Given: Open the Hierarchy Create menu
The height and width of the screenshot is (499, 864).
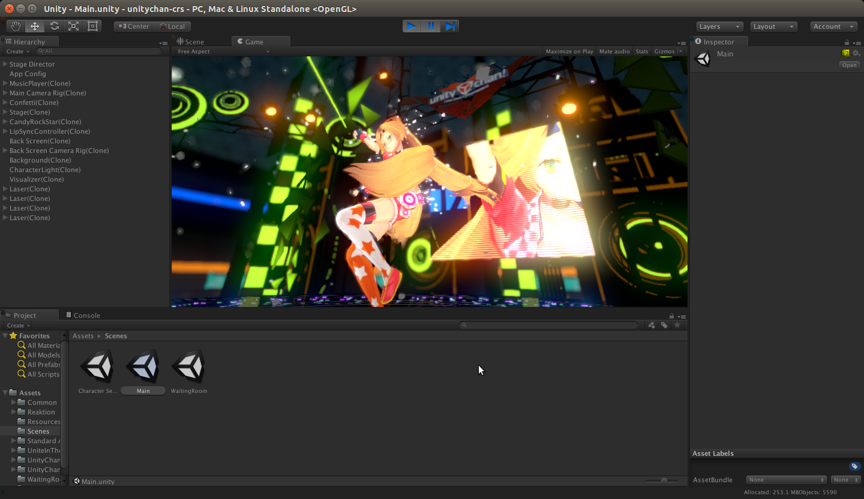Looking at the screenshot, I should pos(18,52).
